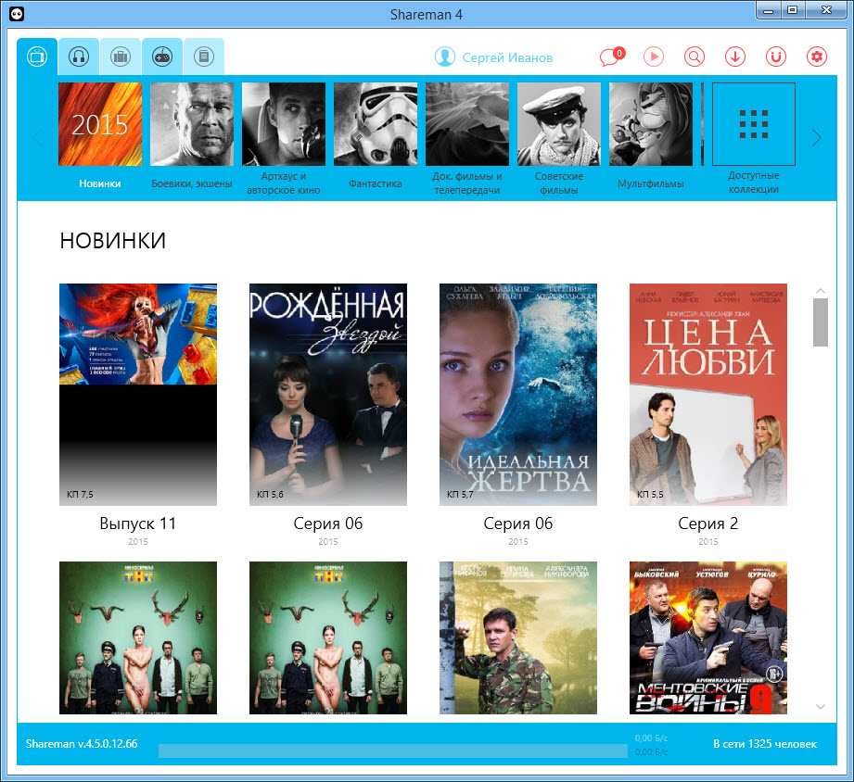This screenshot has height=782, width=854.
Task: Open downloads via the red arrow icon
Action: coord(735,57)
